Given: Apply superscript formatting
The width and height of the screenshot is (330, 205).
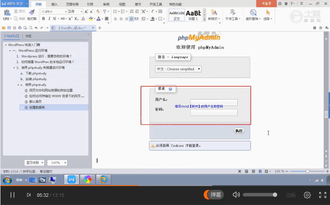Looking at the screenshot, I should coord(70,19).
